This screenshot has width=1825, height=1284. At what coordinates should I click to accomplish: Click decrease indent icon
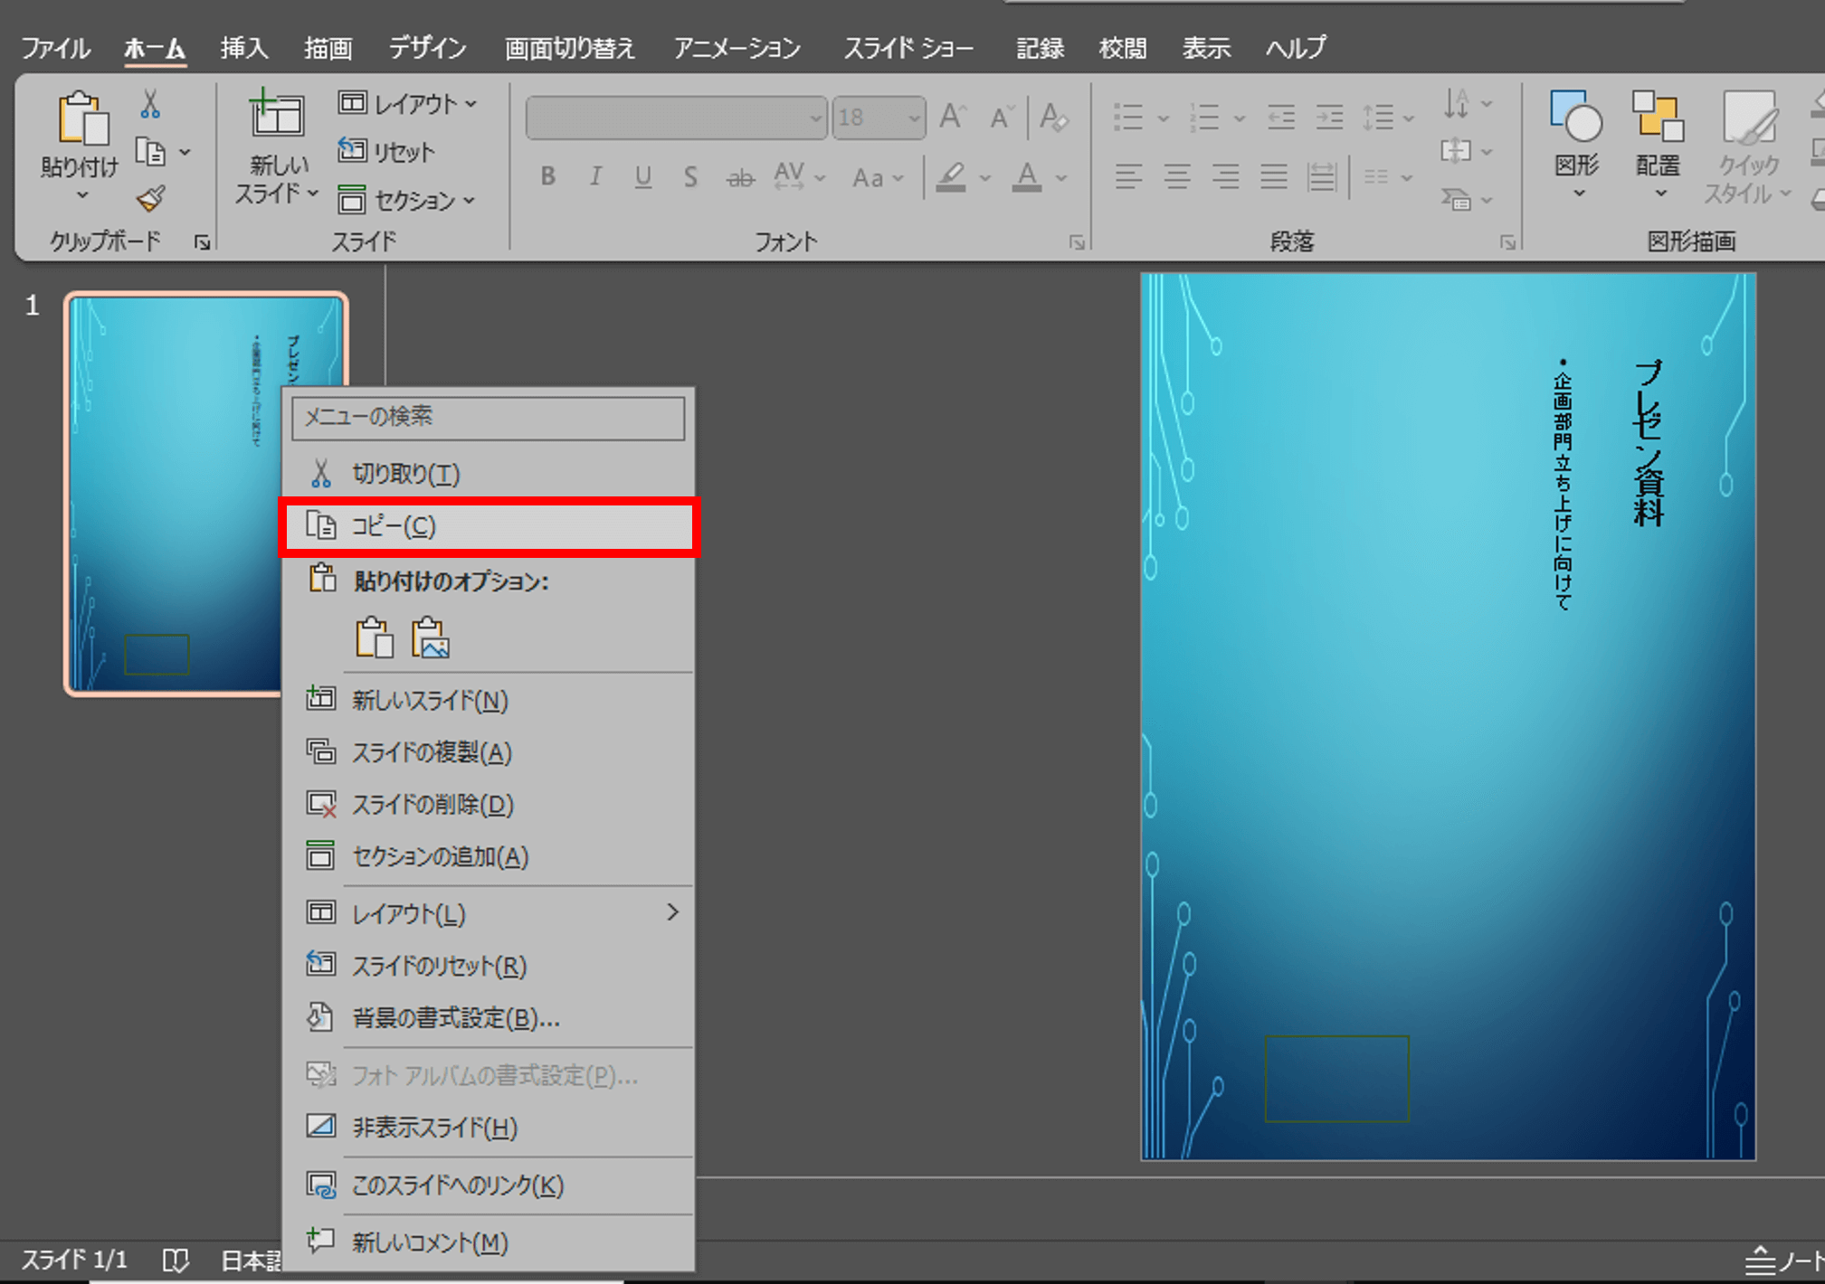(x=1280, y=117)
